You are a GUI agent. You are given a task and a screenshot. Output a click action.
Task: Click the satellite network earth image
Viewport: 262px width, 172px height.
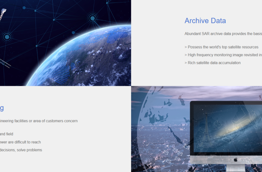[65, 43]
